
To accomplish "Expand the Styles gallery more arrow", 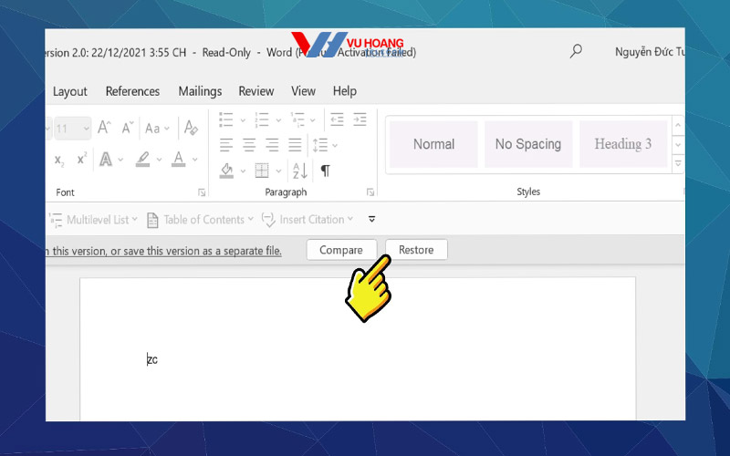I will click(677, 162).
